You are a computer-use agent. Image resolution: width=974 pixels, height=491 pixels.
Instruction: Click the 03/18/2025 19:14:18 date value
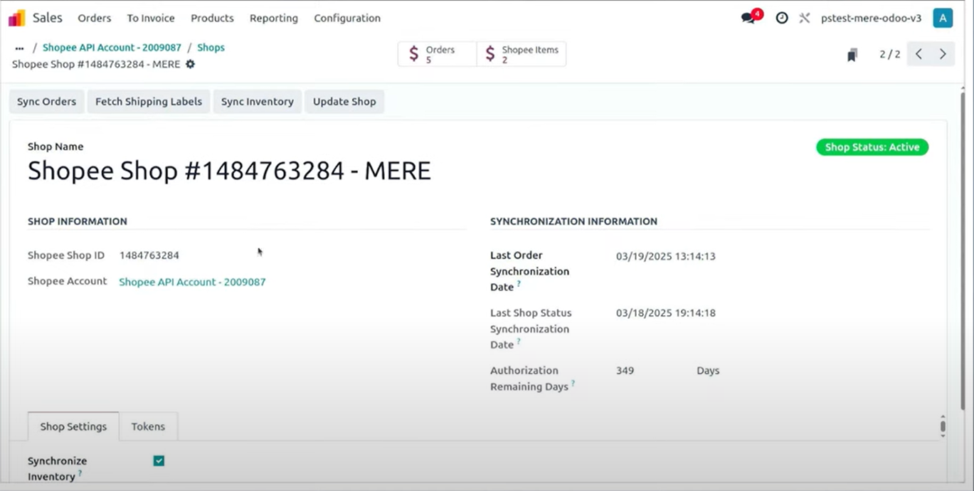click(x=665, y=313)
